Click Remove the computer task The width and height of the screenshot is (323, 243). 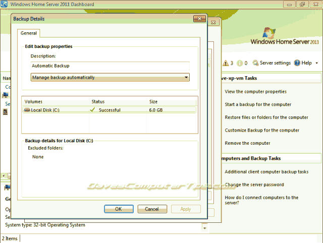coord(247,143)
